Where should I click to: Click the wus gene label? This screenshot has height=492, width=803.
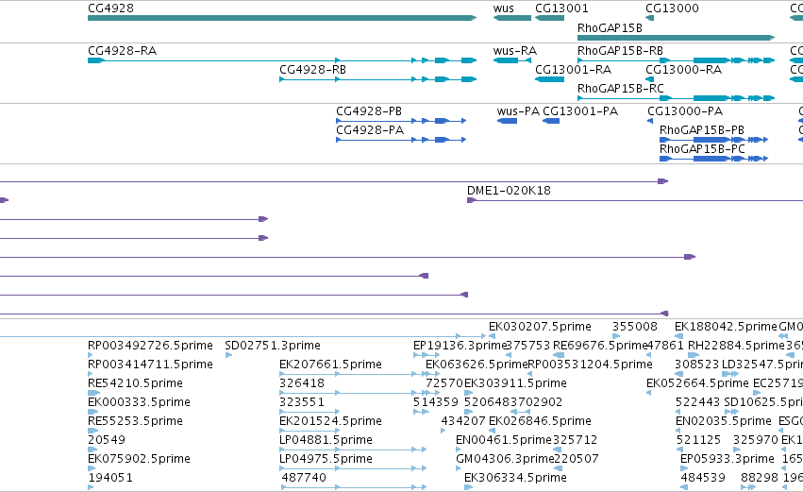click(x=504, y=8)
